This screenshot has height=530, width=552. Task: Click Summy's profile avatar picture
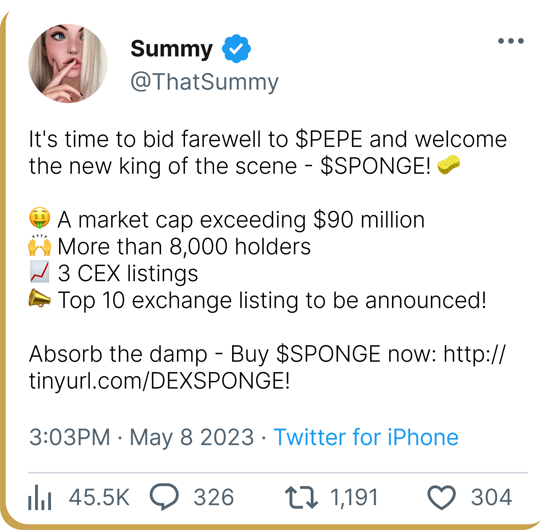(68, 64)
